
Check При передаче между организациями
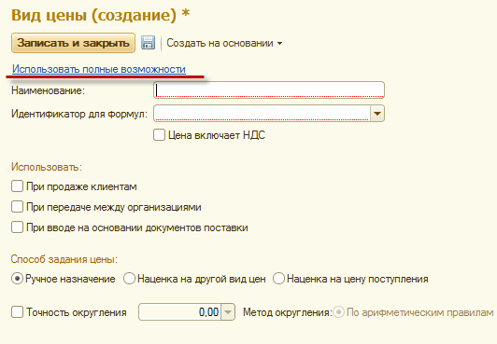[x=17, y=207]
